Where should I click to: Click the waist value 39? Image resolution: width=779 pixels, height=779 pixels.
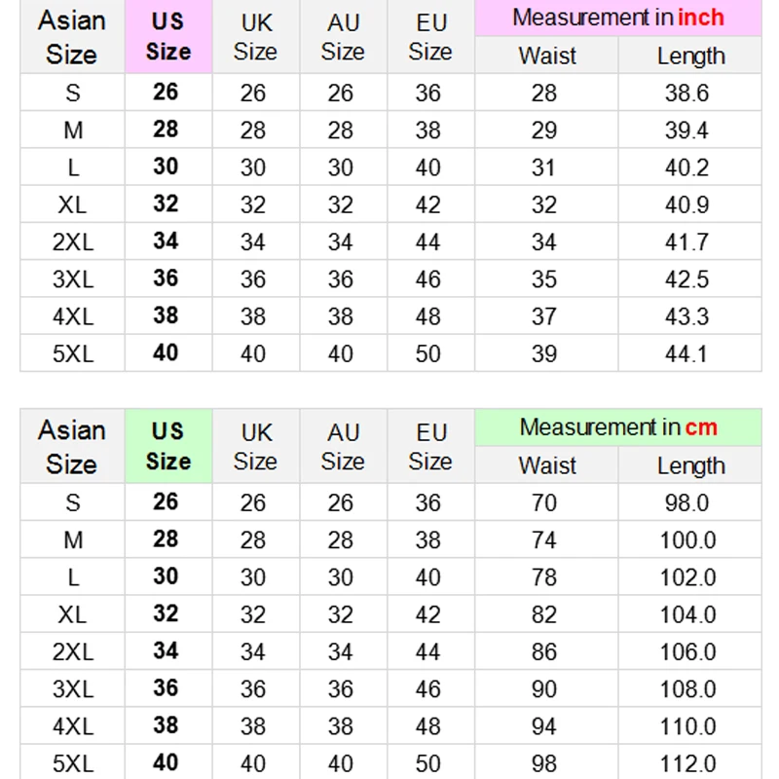point(546,353)
